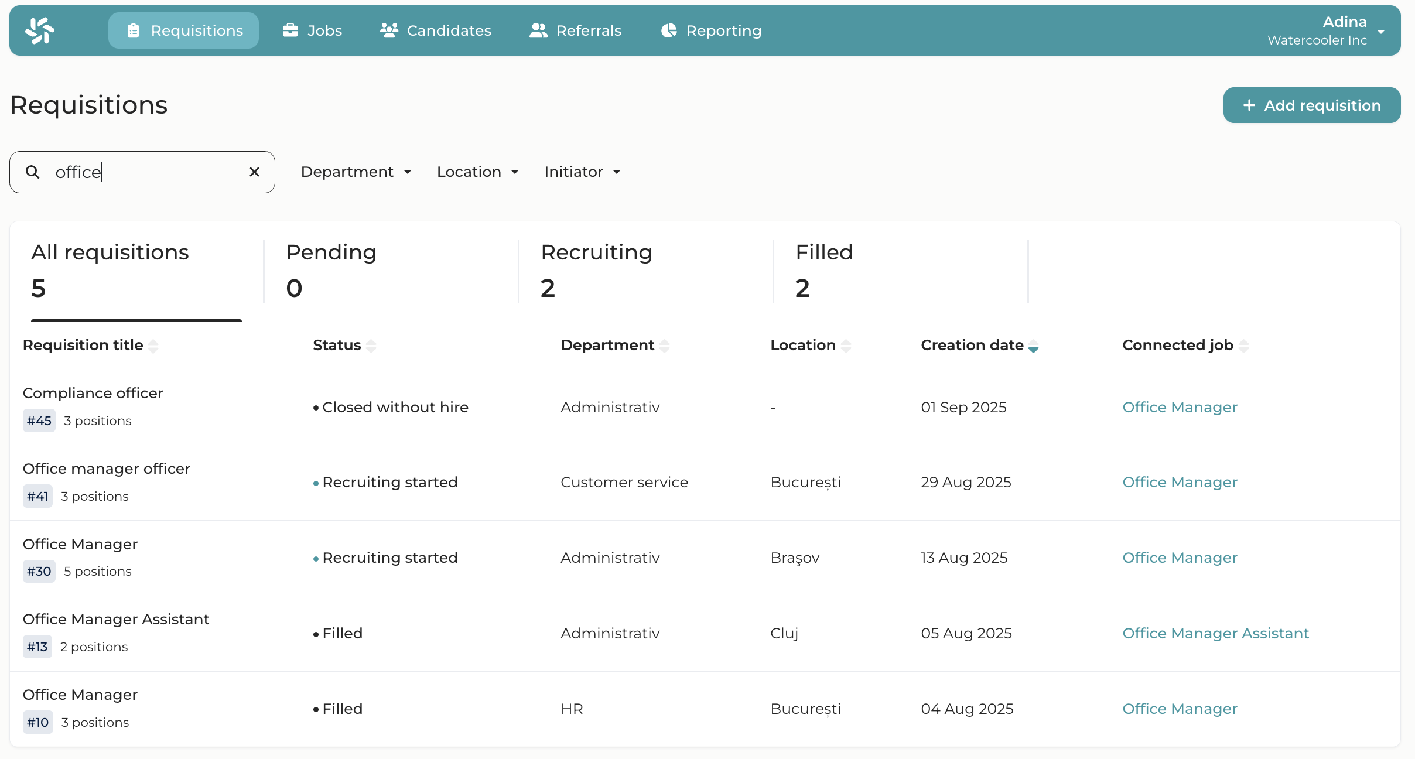Open Adina account menu arrow
The width and height of the screenshot is (1415, 759).
tap(1382, 32)
